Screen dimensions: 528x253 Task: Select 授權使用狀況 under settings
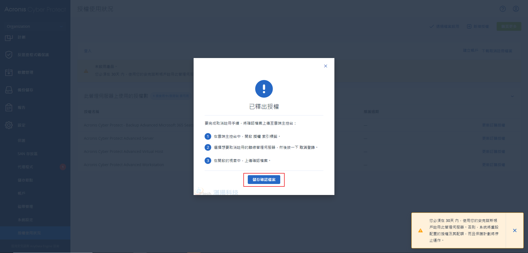[35, 233]
